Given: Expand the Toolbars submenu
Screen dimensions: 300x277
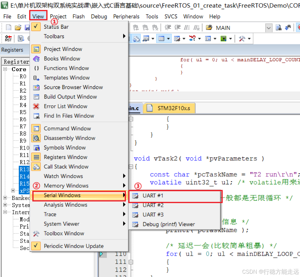Looking at the screenshot, I should click(x=54, y=36).
